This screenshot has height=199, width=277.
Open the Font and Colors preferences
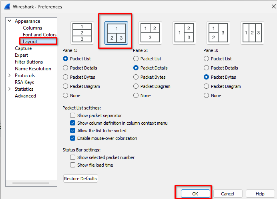coord(39,35)
